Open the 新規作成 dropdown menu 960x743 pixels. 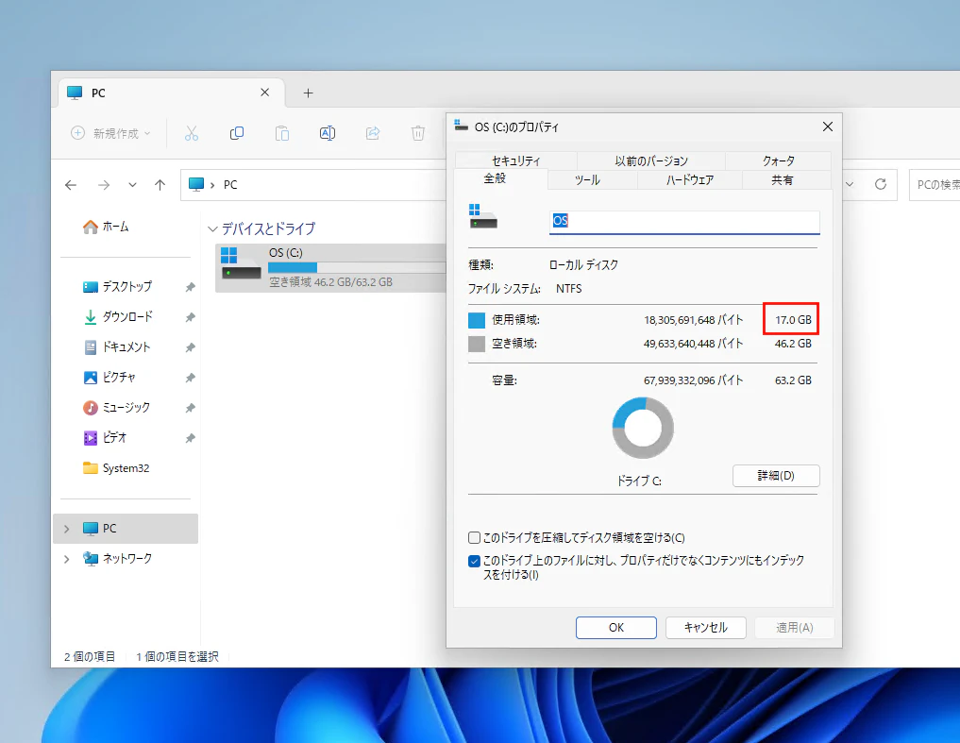click(x=111, y=133)
